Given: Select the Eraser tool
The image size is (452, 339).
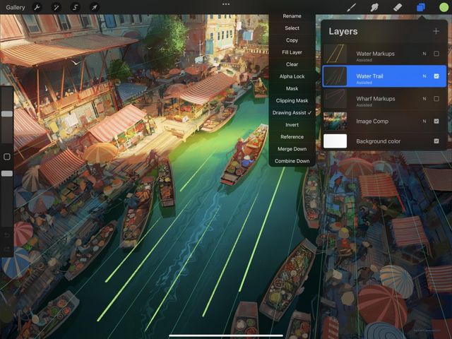Looking at the screenshot, I should pyautogui.click(x=398, y=7).
